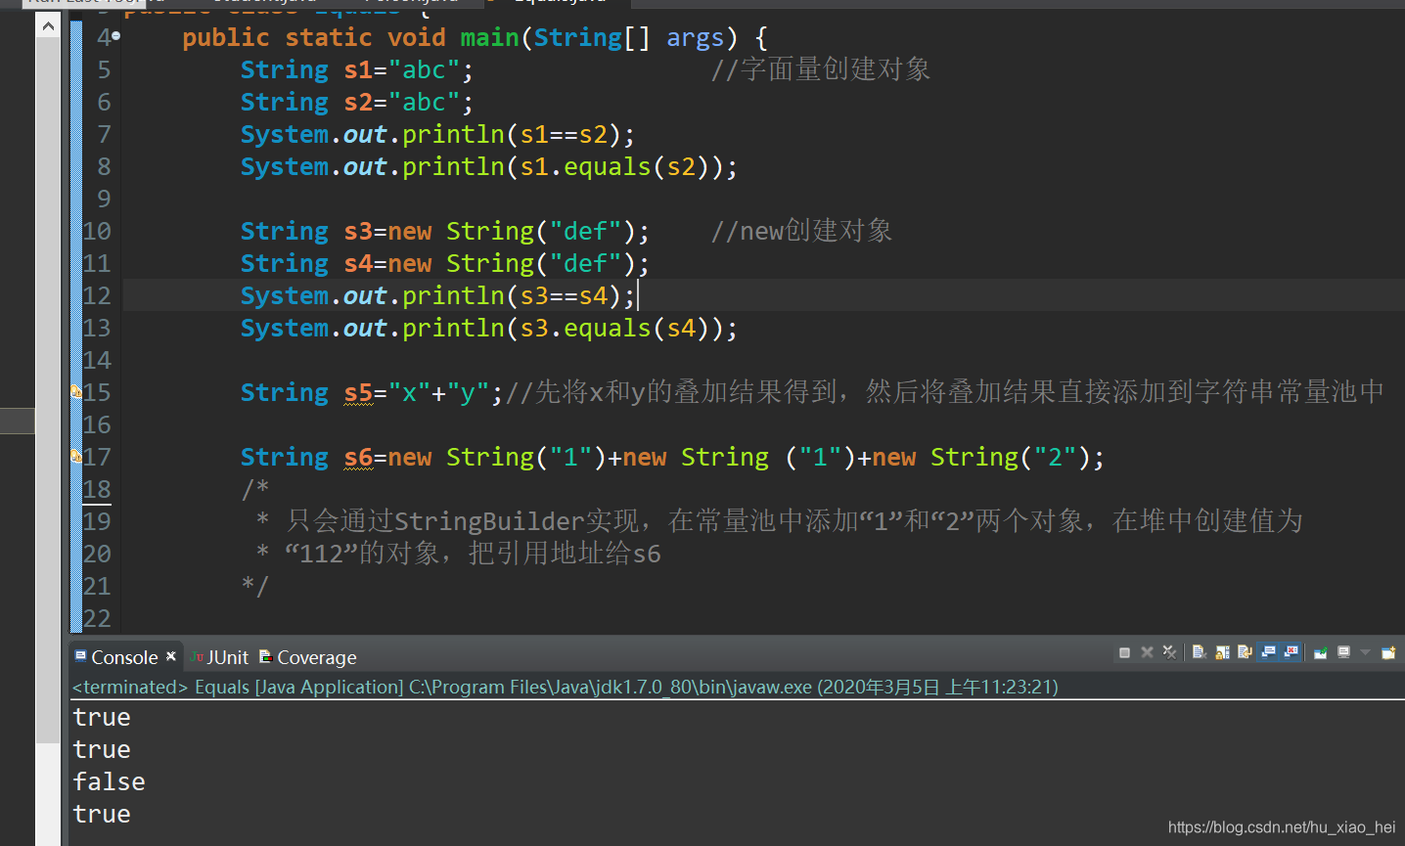The width and height of the screenshot is (1405, 846).
Task: Toggle Word Wrap in the Console
Action: (1245, 652)
